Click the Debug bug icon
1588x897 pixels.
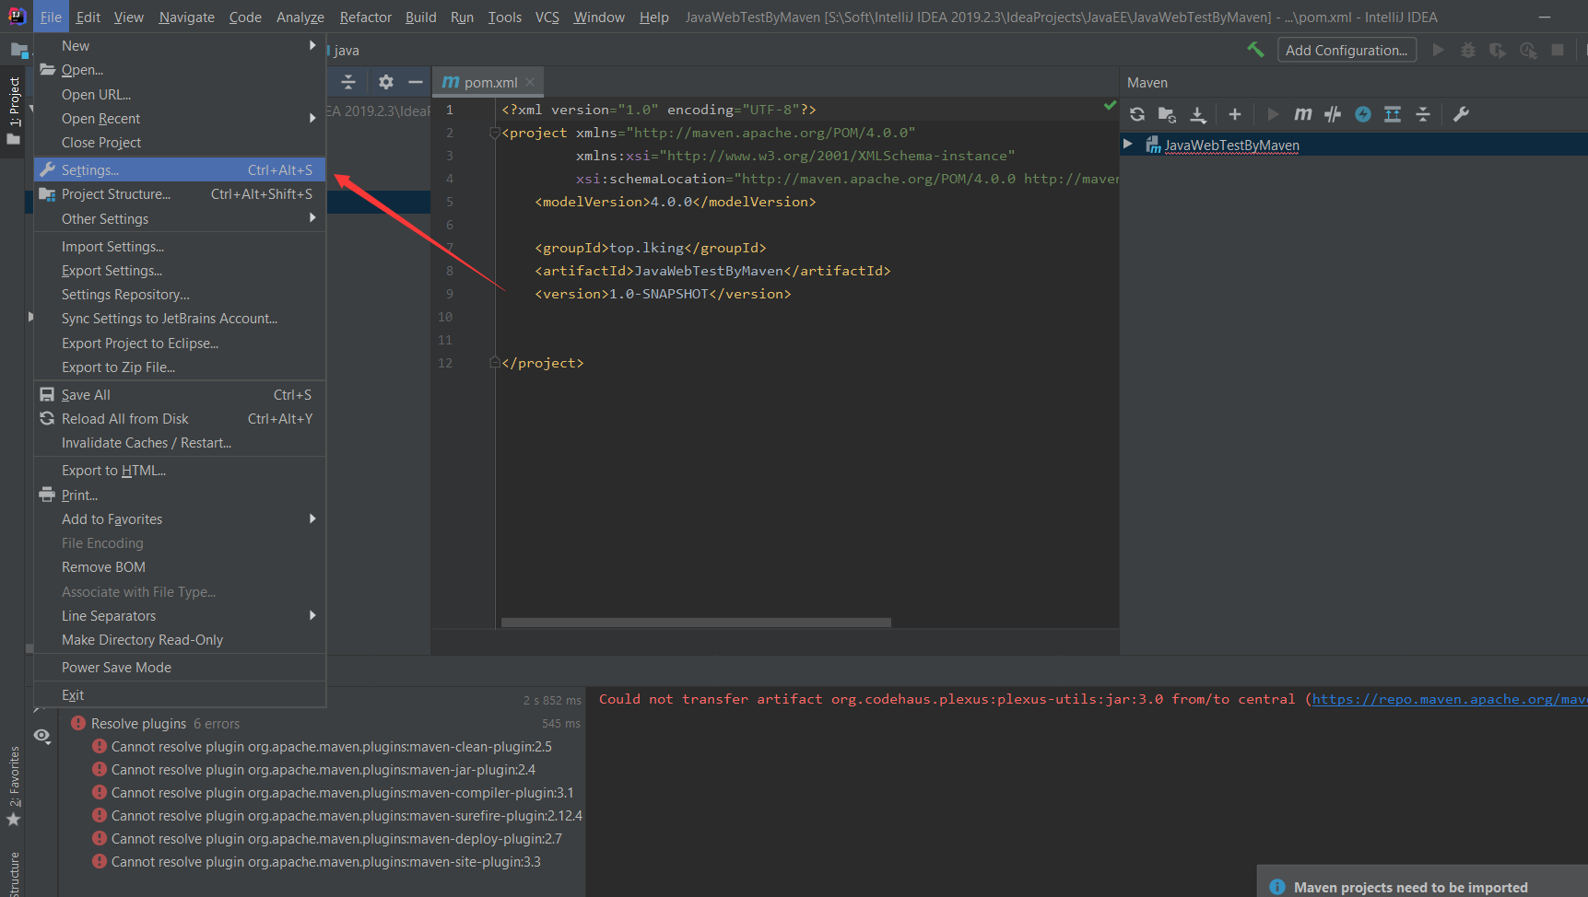tap(1468, 50)
